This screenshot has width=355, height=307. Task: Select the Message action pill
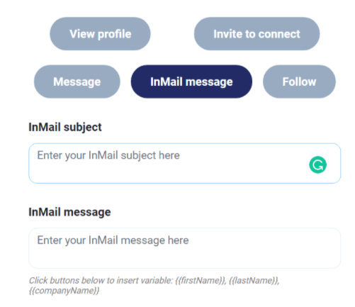pos(77,82)
